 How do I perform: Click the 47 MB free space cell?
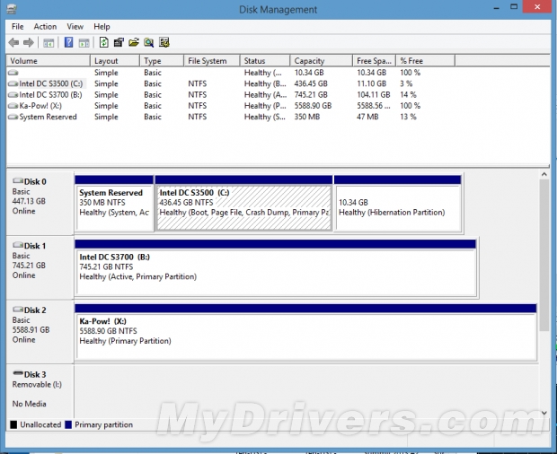(x=367, y=117)
